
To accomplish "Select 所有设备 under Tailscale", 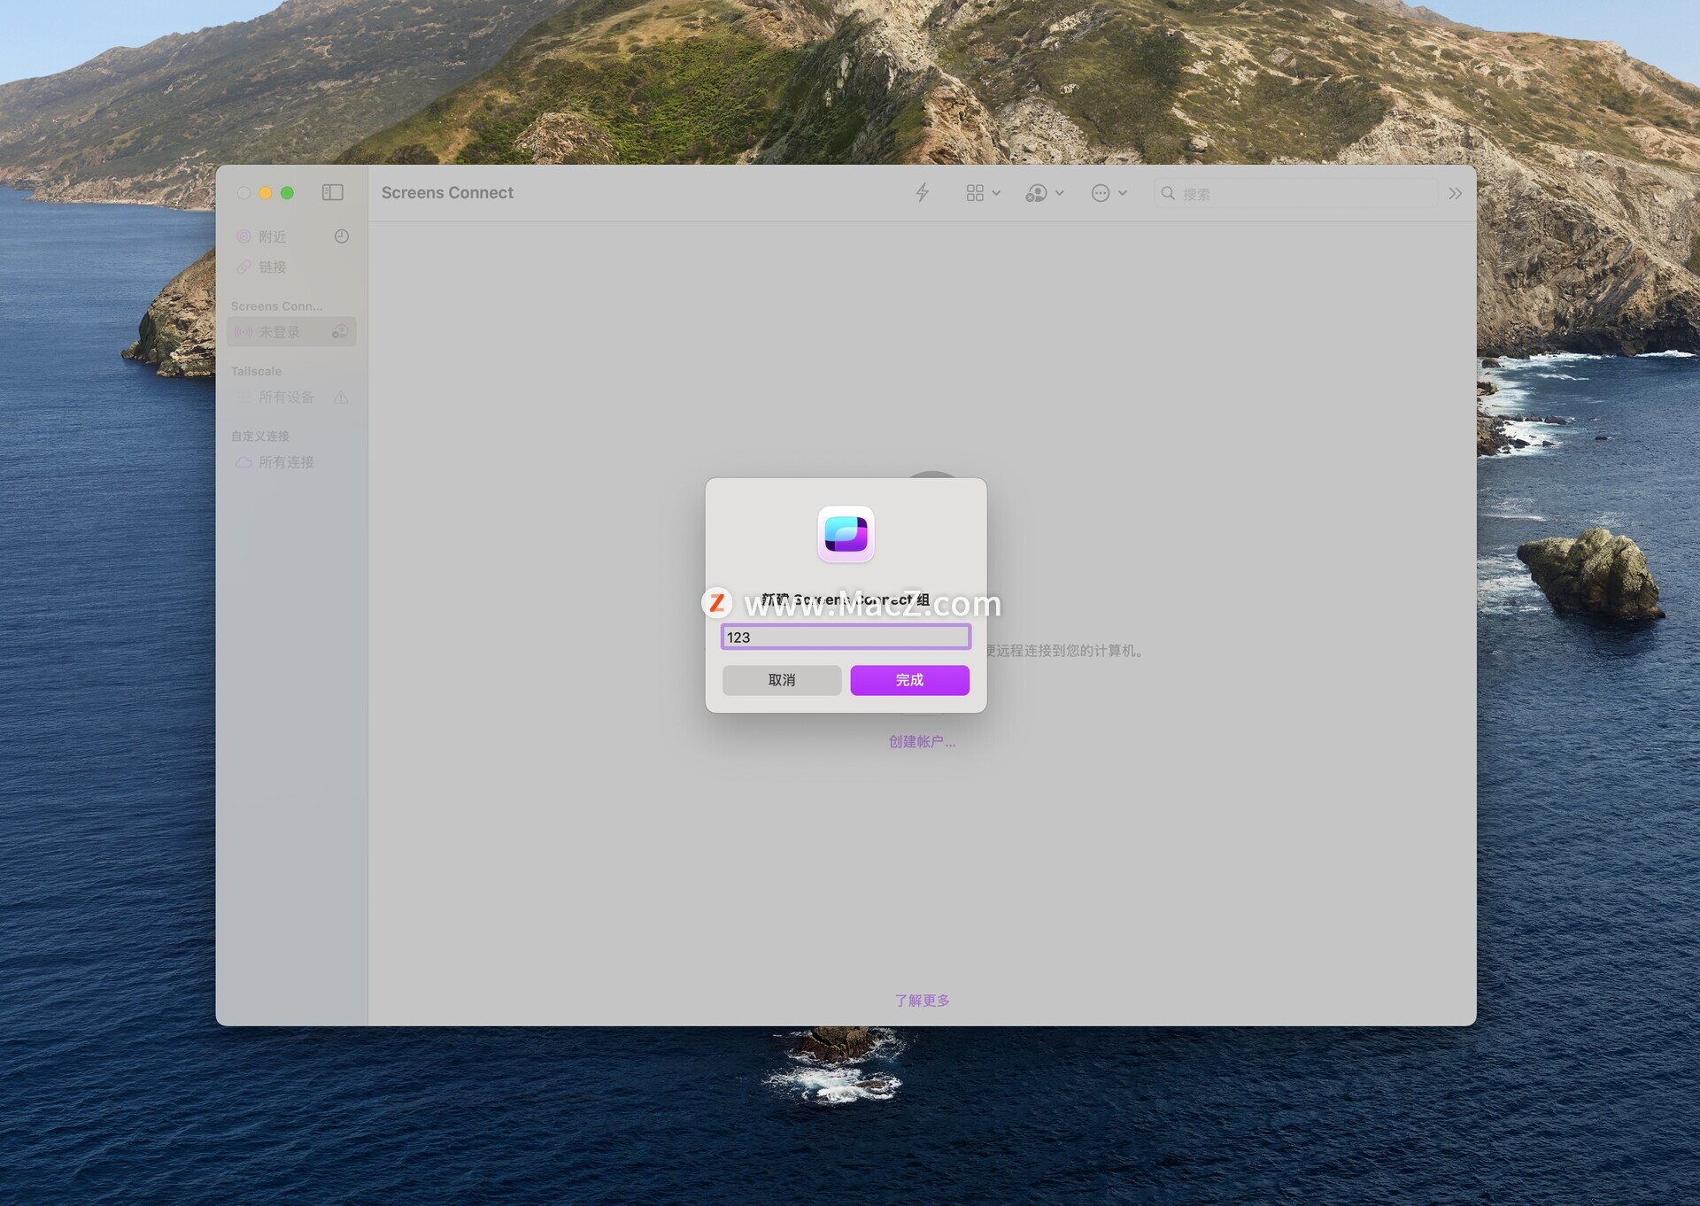I will point(285,398).
